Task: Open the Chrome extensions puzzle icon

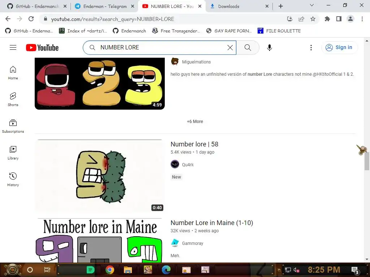Action: coord(327,19)
